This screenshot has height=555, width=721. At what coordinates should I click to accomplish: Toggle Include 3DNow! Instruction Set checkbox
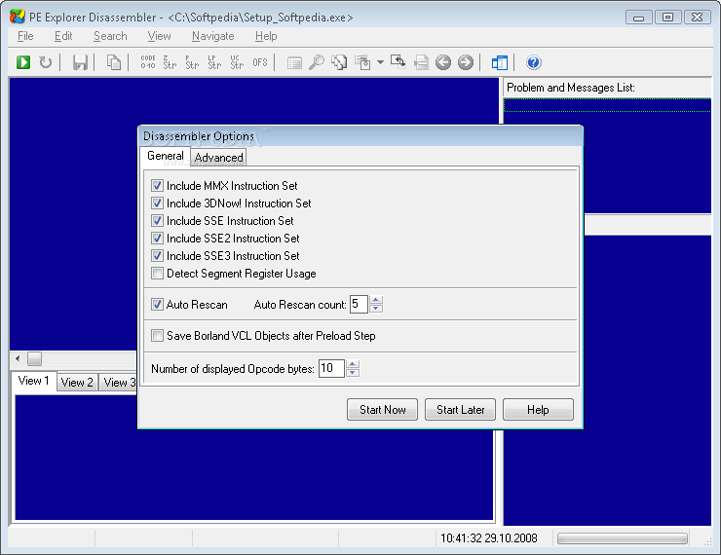[157, 203]
